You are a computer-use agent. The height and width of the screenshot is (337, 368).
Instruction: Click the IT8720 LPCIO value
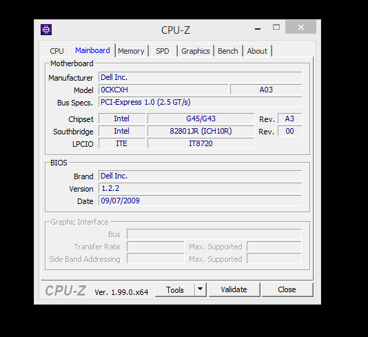click(201, 143)
